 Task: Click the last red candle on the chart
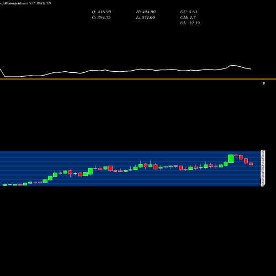[251, 164]
